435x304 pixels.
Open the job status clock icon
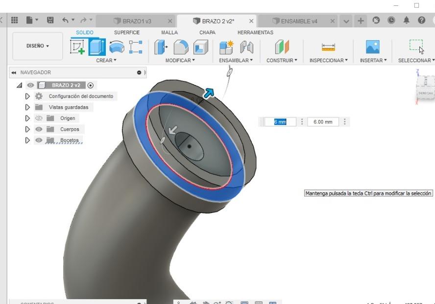click(391, 20)
